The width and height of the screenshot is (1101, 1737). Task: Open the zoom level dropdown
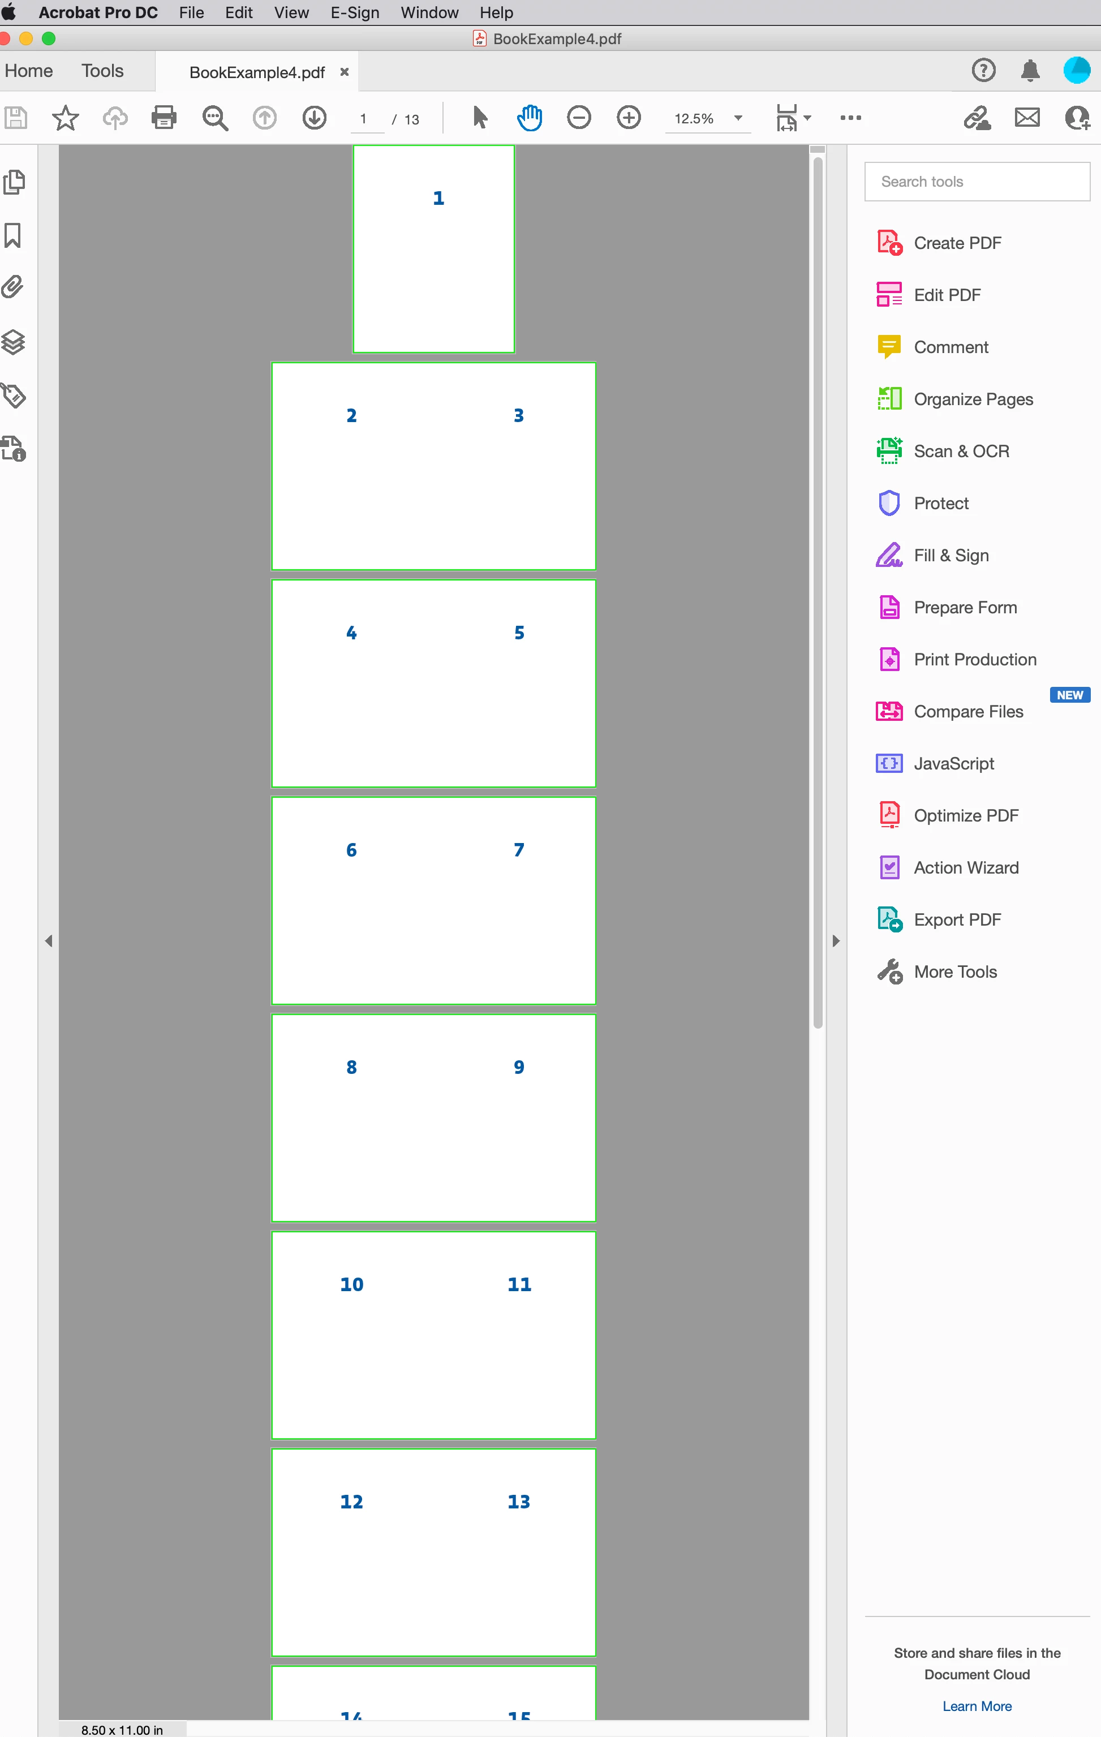[738, 118]
